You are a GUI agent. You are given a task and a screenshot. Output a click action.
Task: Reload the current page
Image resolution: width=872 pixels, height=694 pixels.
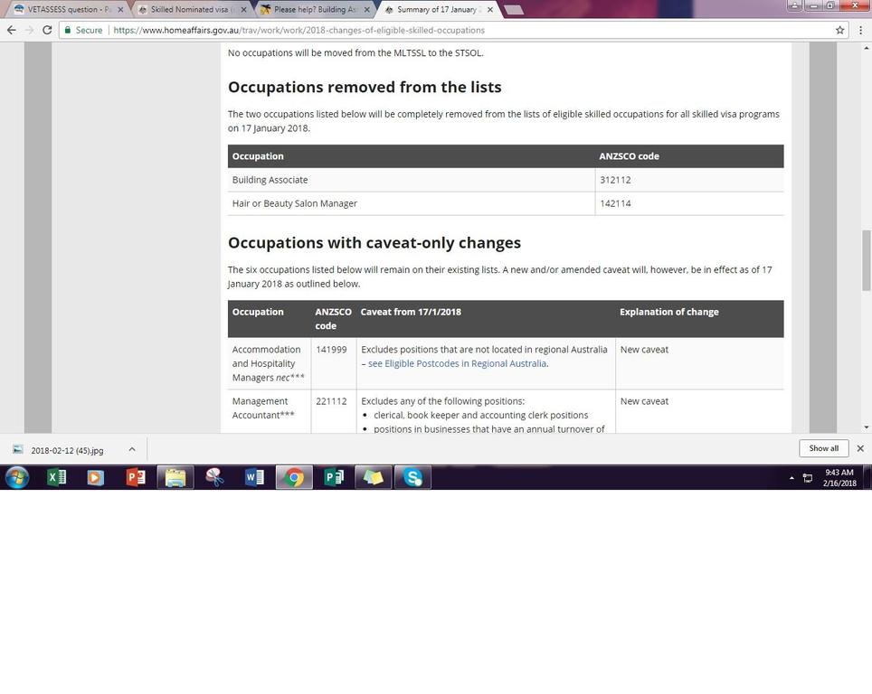tap(47, 30)
